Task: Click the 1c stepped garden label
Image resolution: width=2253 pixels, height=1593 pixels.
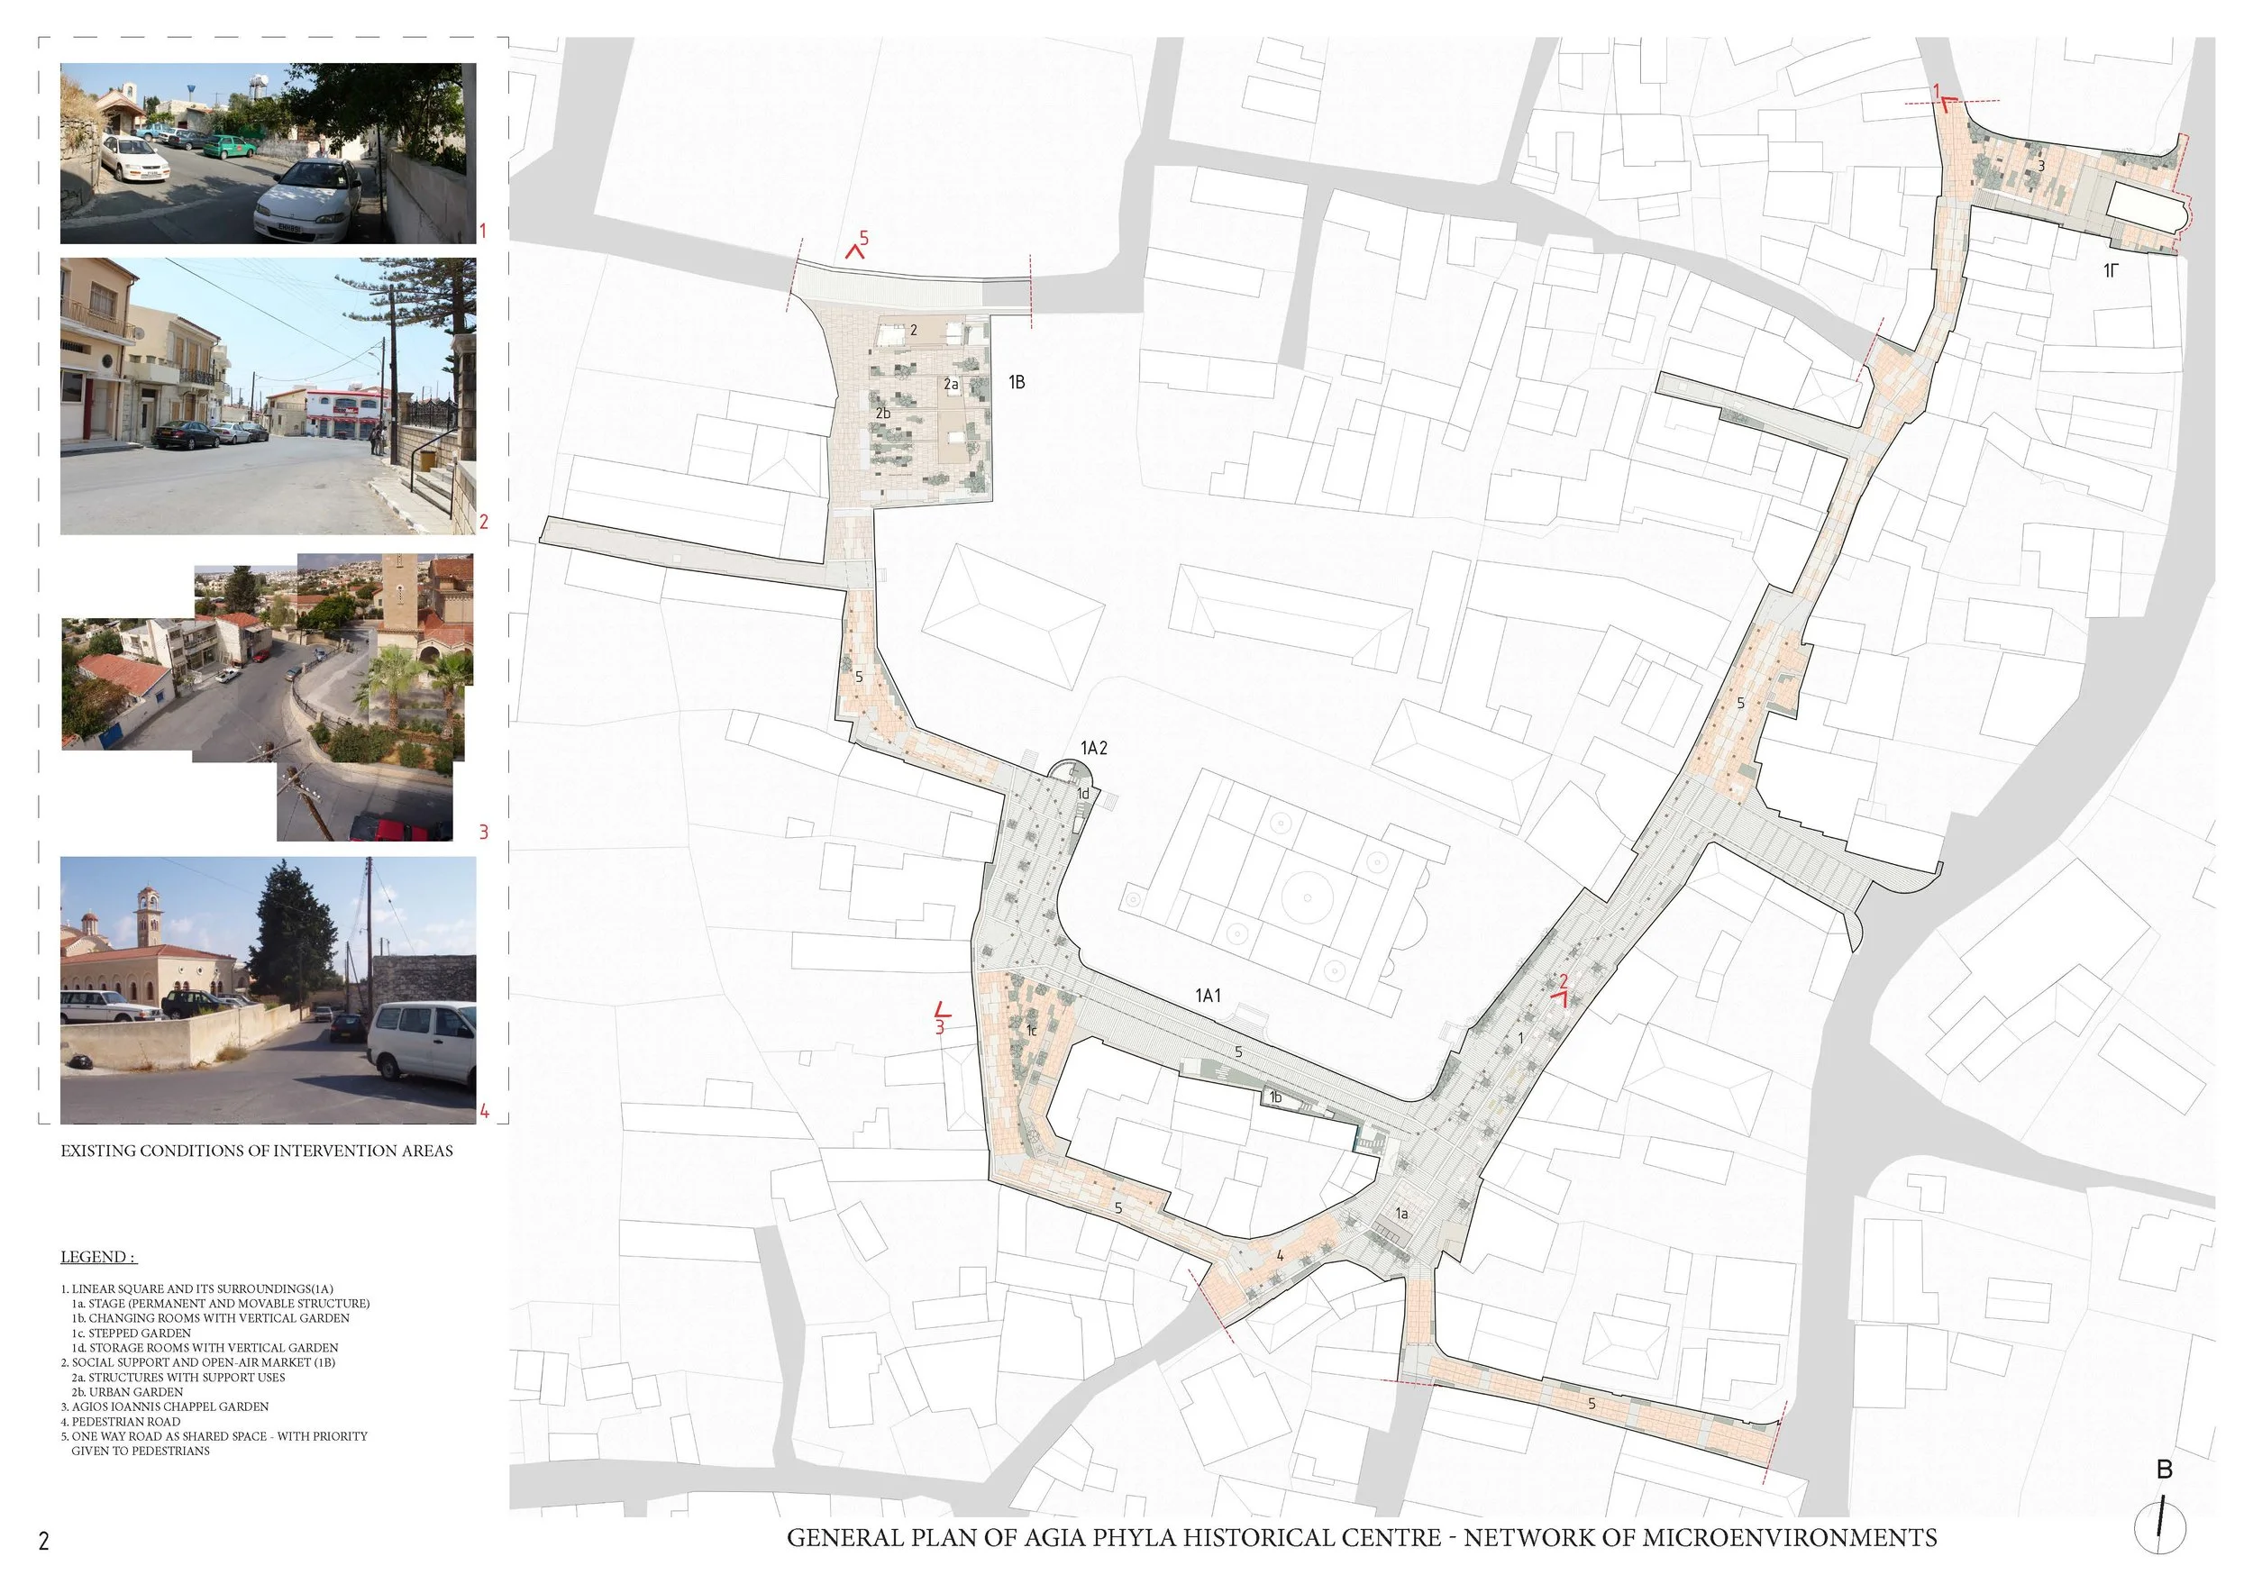Action: click(x=1031, y=1032)
